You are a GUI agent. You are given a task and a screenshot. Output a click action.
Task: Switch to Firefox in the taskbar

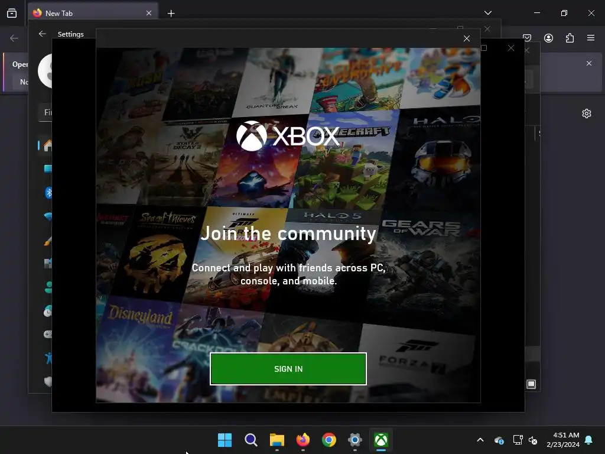pyautogui.click(x=303, y=440)
